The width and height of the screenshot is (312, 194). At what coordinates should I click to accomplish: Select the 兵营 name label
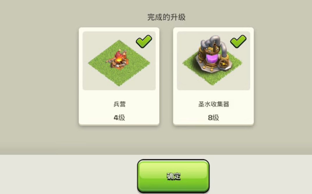point(119,104)
